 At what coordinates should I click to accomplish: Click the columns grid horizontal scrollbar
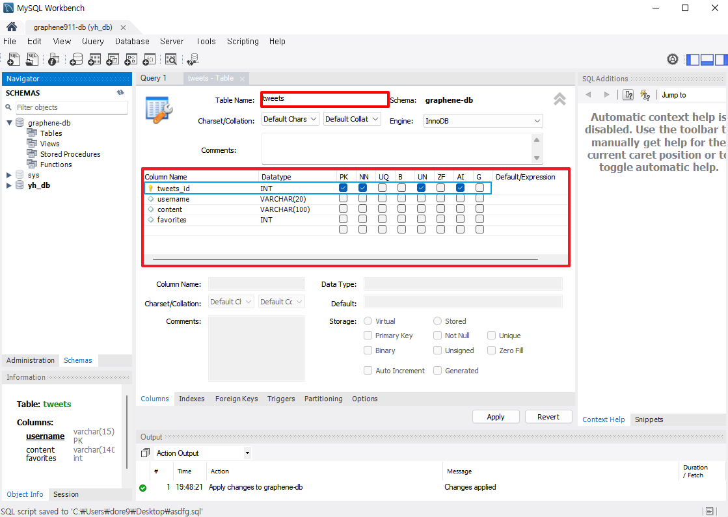pyautogui.click(x=345, y=259)
